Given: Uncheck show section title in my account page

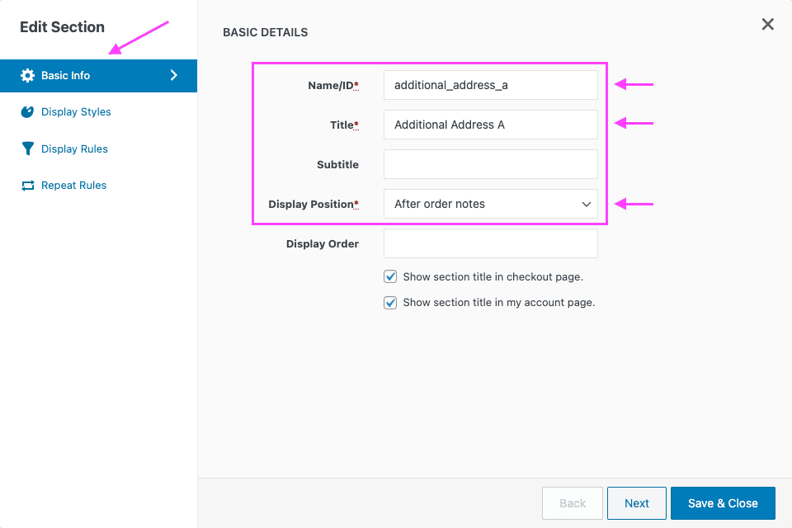Looking at the screenshot, I should pyautogui.click(x=390, y=303).
